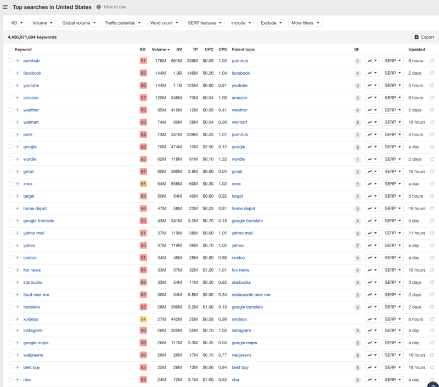This screenshot has width=439, height=387.
Task: Refresh the youtube row data
Action: pos(432,86)
